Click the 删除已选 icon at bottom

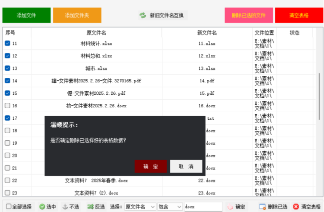[x=262, y=207]
